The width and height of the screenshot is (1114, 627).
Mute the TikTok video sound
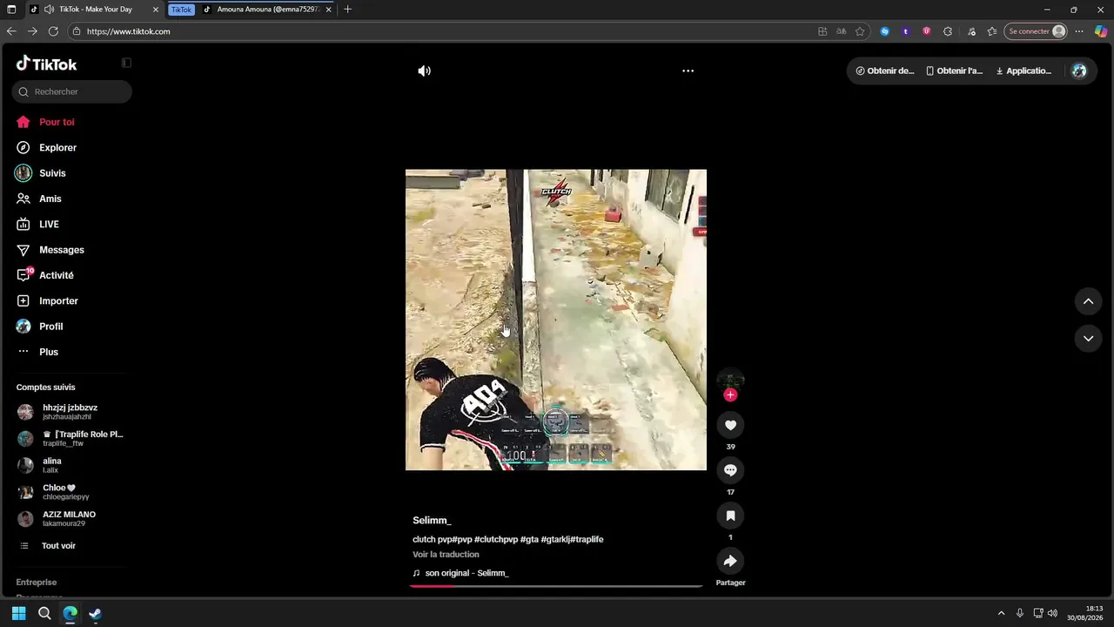[x=424, y=71]
